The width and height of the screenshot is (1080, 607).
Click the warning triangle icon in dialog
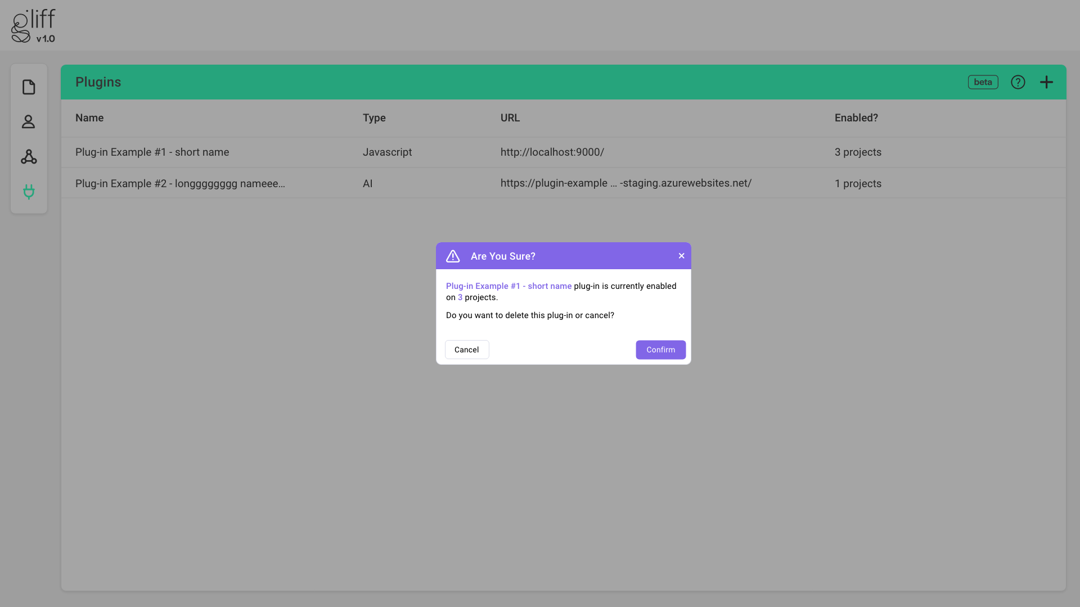453,256
